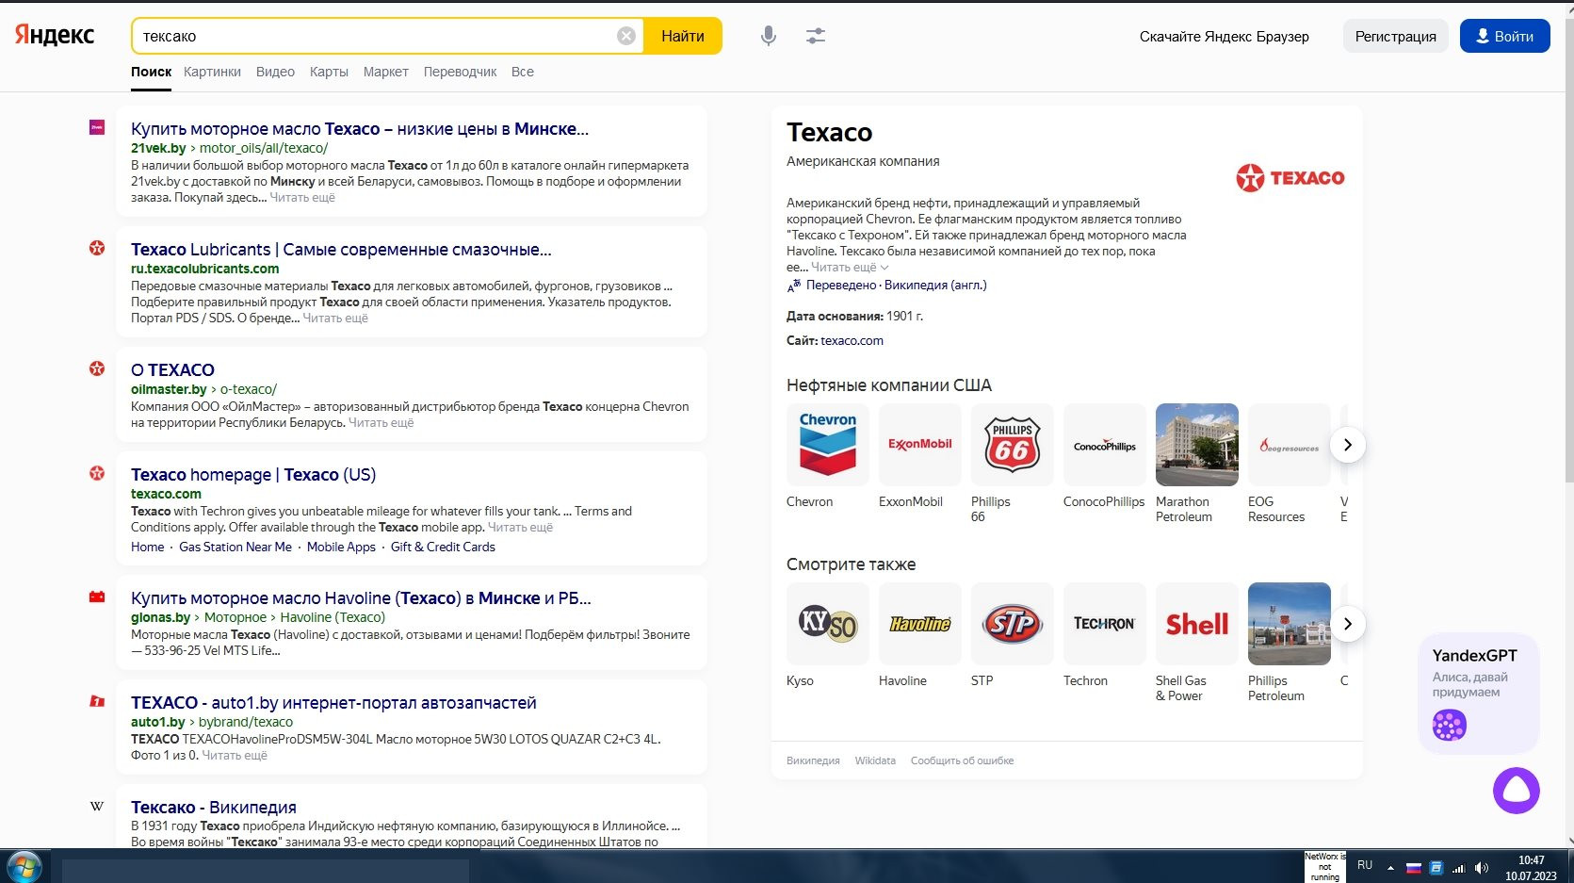Image resolution: width=1574 pixels, height=883 pixels.
Task: Switch to the Карты tab
Action: tap(329, 72)
